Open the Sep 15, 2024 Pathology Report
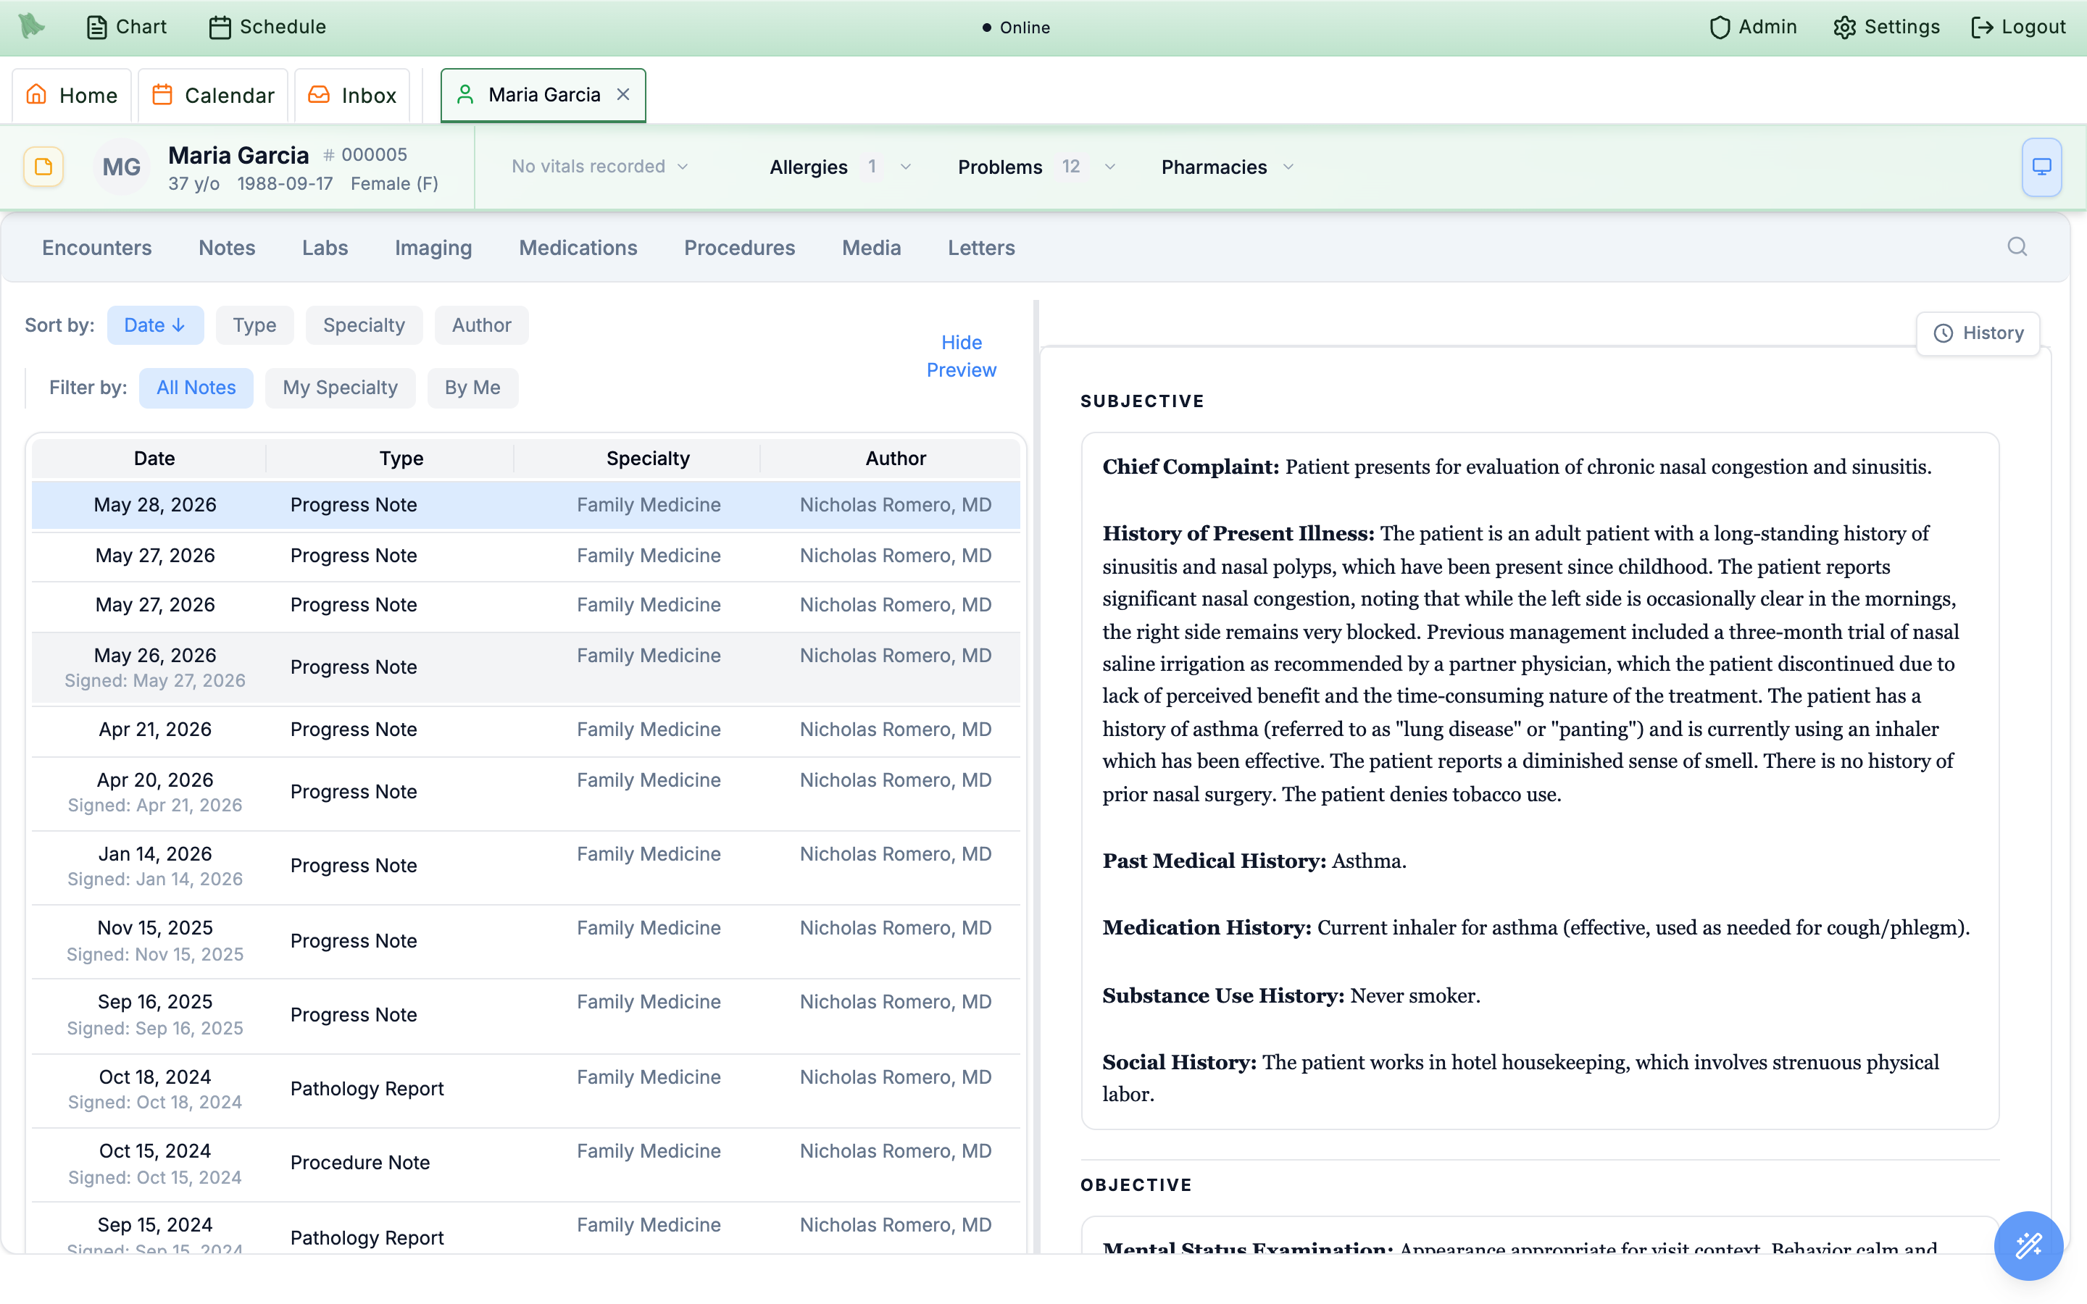Screen dimensions: 2087x1304 tap(526, 1229)
